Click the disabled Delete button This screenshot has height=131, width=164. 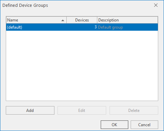tap(134, 111)
